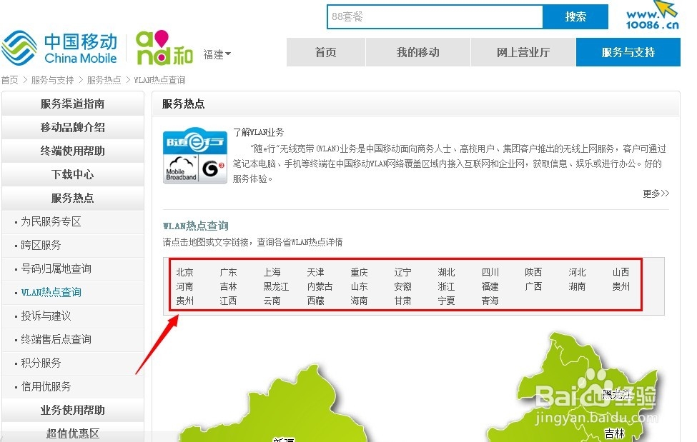Go to the 海南 province link
Screen dimensions: 697x442
[359, 301]
